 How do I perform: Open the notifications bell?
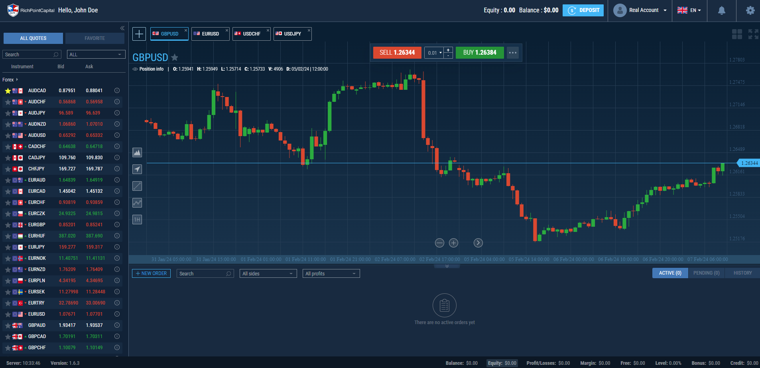(722, 10)
